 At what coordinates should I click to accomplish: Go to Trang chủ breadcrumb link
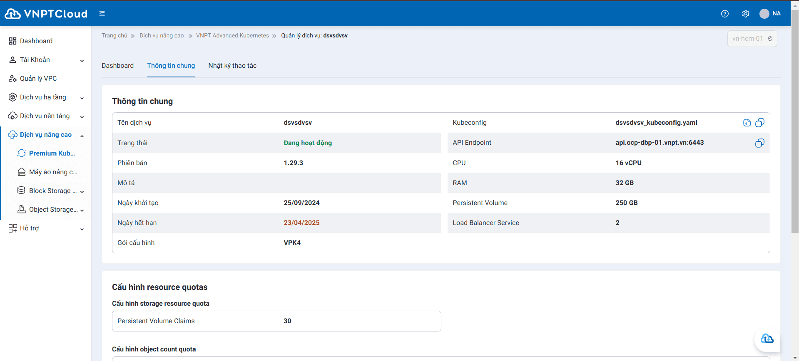click(x=114, y=36)
